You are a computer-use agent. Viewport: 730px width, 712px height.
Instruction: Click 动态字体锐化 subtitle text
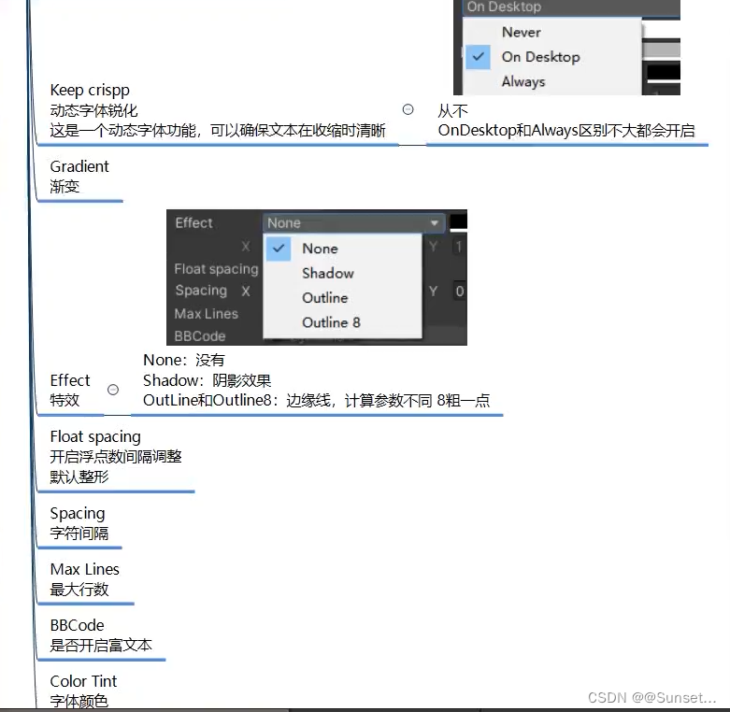click(93, 111)
